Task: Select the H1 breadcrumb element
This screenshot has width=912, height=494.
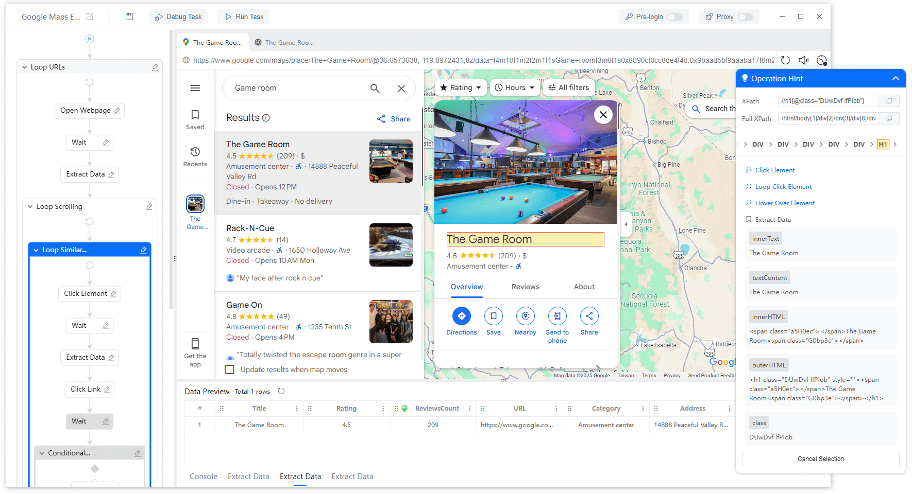Action: 883,144
